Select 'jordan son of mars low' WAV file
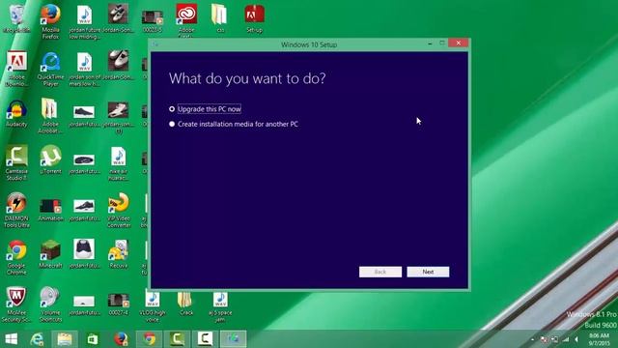 [84, 69]
